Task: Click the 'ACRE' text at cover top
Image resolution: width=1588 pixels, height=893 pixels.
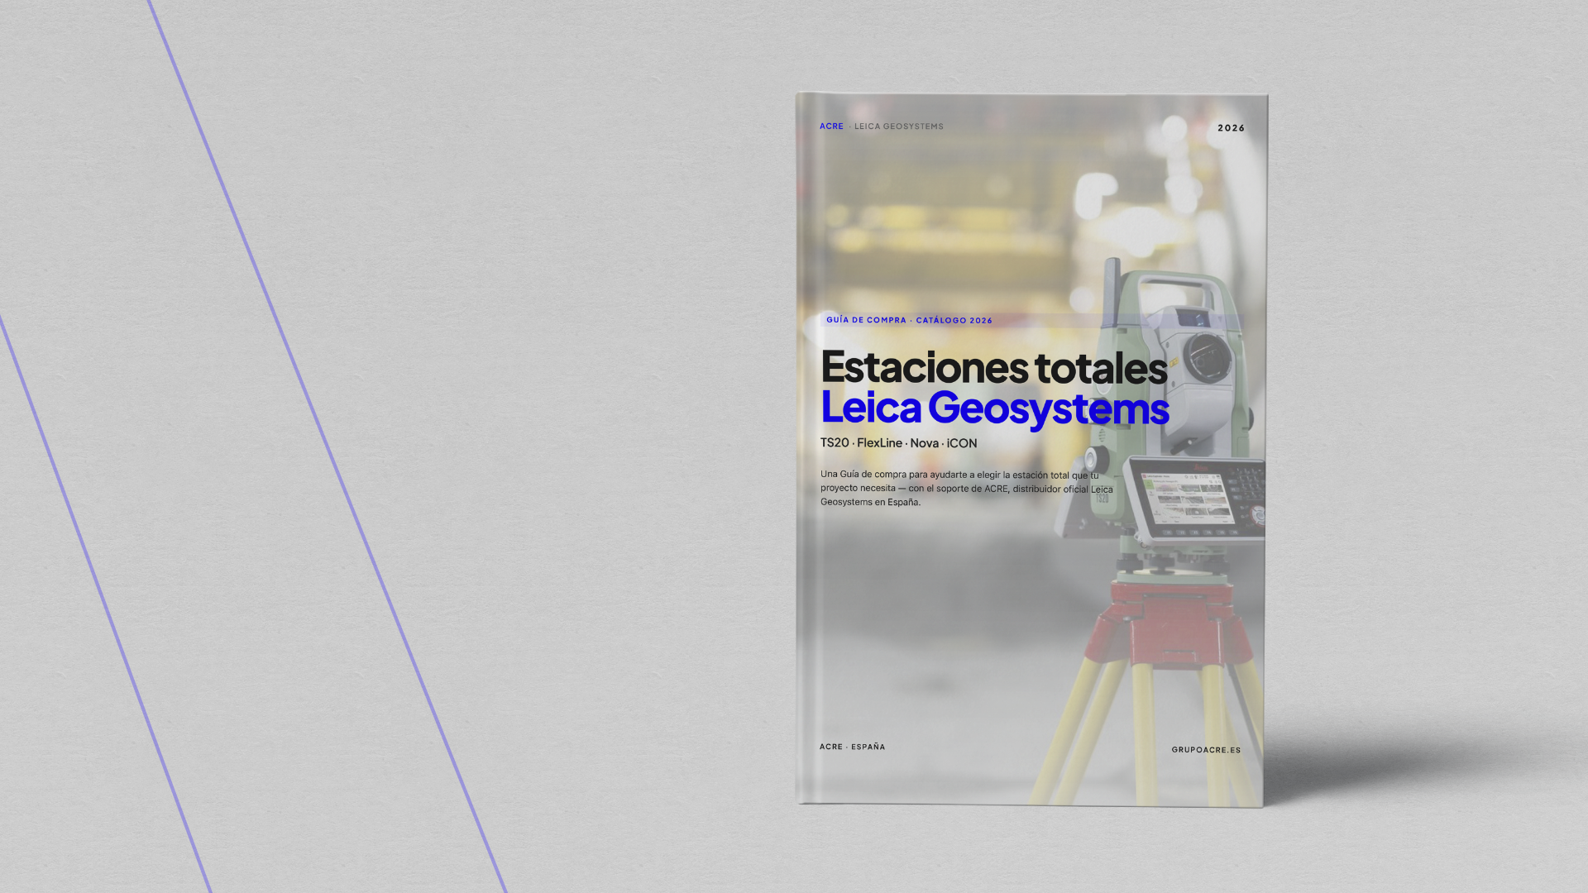Action: pyautogui.click(x=831, y=127)
